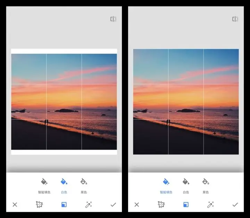This screenshot has height=218, width=250.
Task: Open perspective transform tool in left screen
Action: (39, 204)
